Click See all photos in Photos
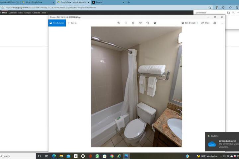 coord(57,23)
